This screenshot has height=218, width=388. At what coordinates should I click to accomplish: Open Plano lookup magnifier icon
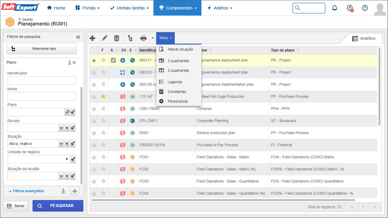click(67, 112)
